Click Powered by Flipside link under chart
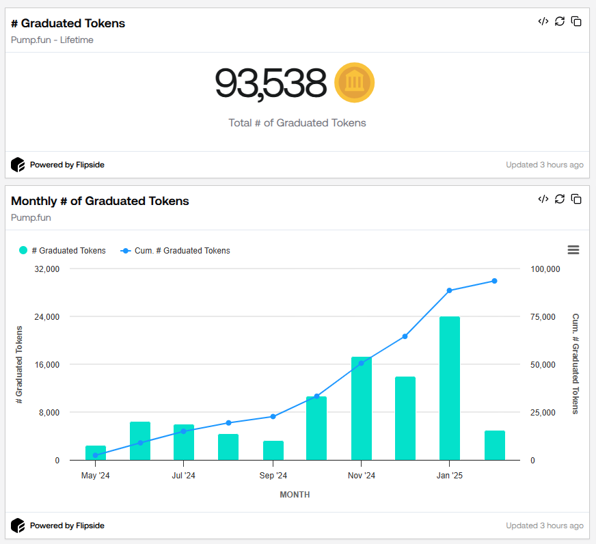 pos(67,526)
